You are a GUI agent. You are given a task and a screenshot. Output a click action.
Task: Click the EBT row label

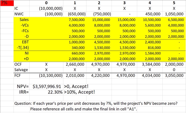coord(25,42)
